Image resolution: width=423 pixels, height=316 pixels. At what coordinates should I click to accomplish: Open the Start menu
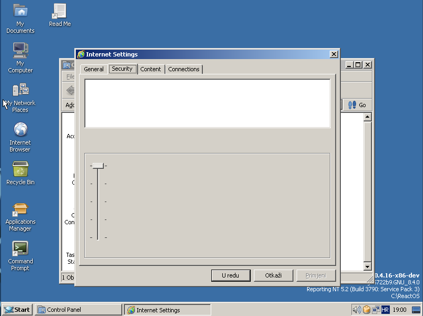17,310
